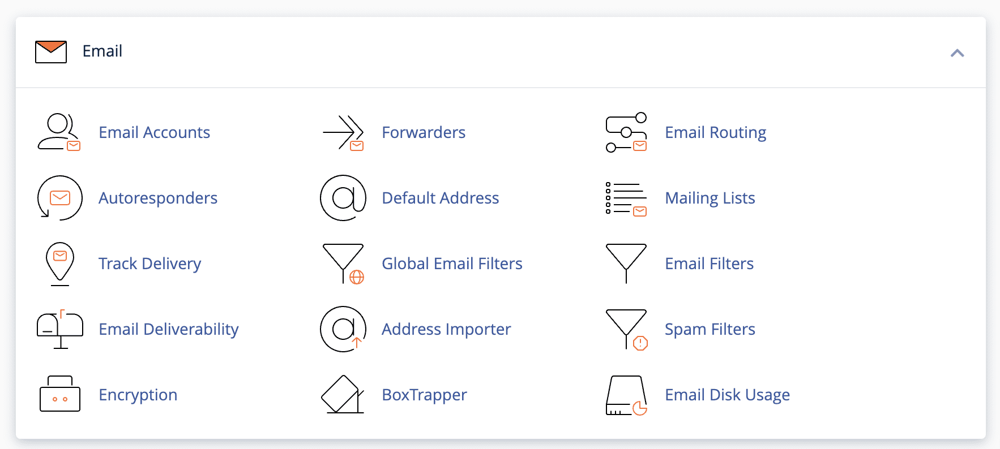Collapse the Email section with chevron

coord(957,53)
